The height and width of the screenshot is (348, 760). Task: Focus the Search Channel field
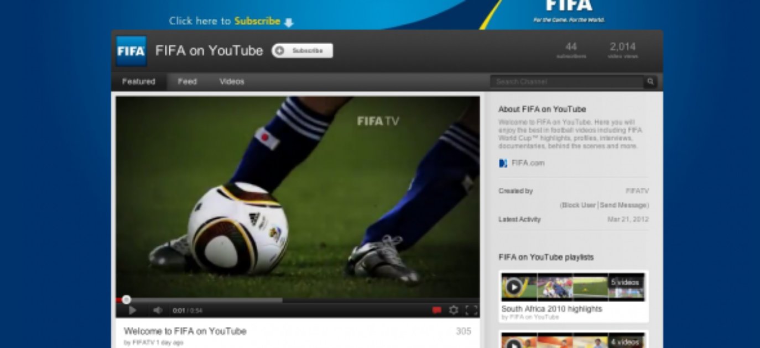point(568,82)
